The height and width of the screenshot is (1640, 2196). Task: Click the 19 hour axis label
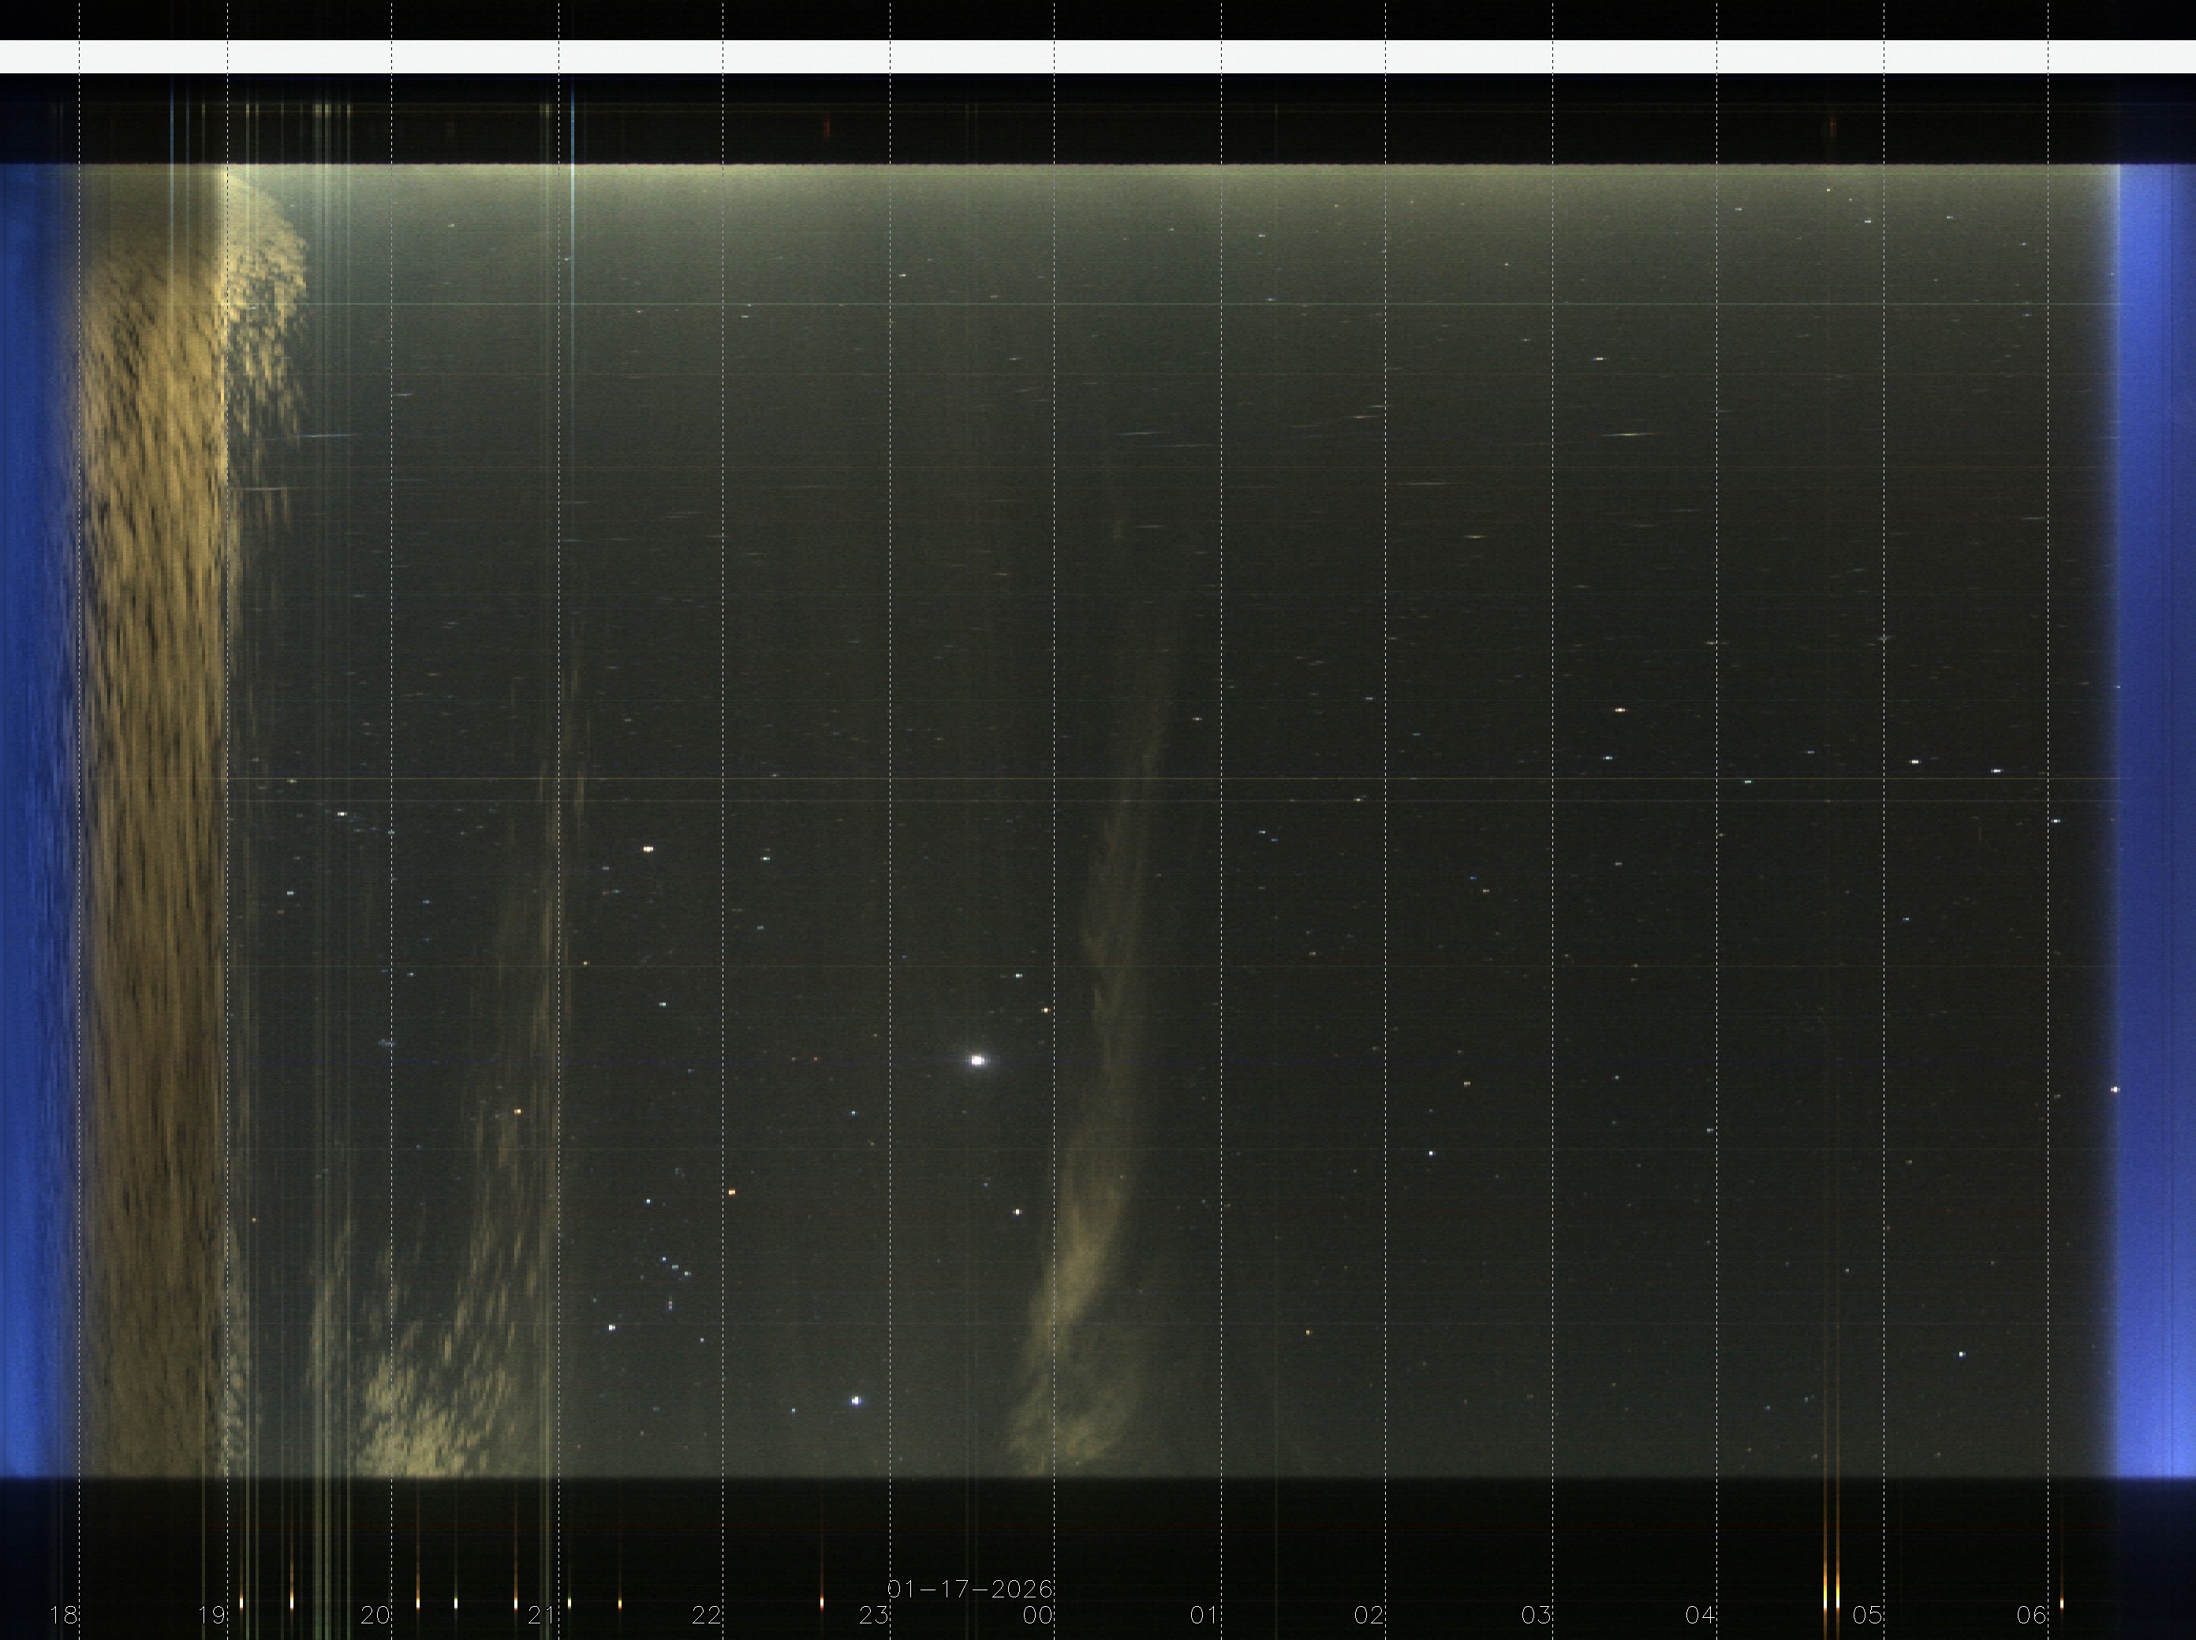click(x=211, y=1616)
